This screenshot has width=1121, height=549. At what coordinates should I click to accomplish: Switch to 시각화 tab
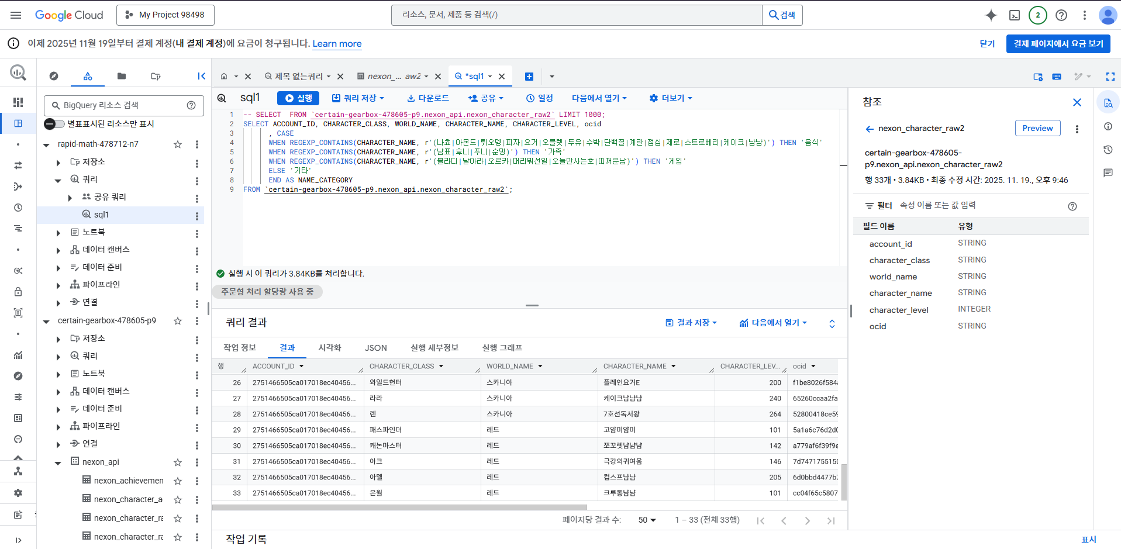pos(330,348)
